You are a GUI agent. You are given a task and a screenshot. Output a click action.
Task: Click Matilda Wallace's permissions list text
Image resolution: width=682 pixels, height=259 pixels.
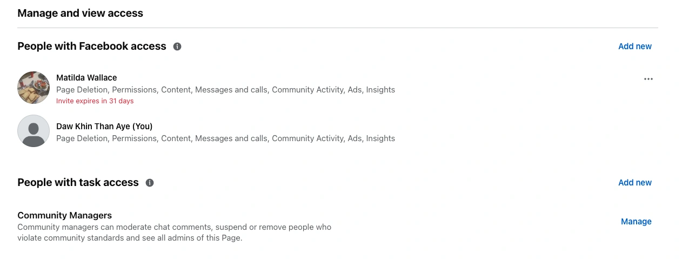tap(225, 90)
